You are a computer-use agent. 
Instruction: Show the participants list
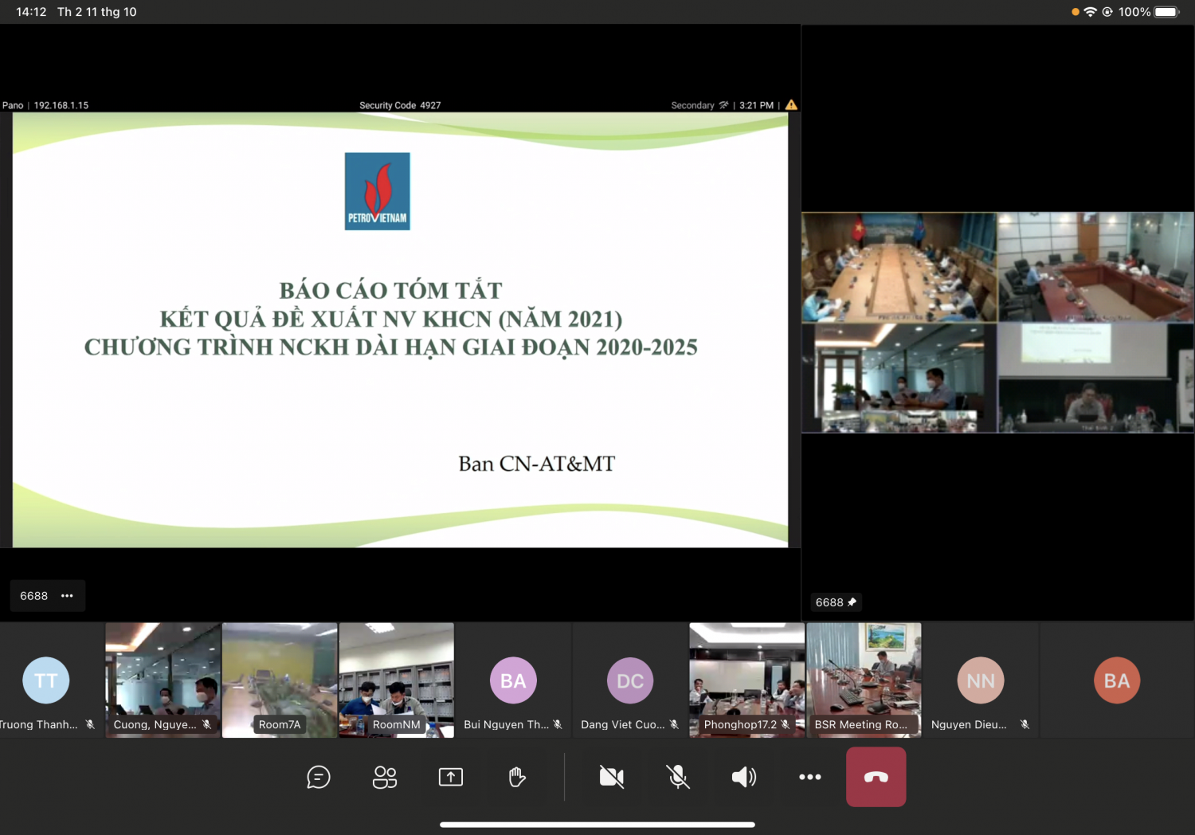385,777
